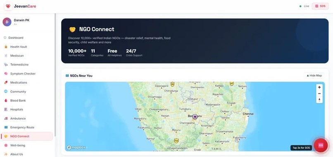Click Chennai label on the map

click(x=248, y=114)
